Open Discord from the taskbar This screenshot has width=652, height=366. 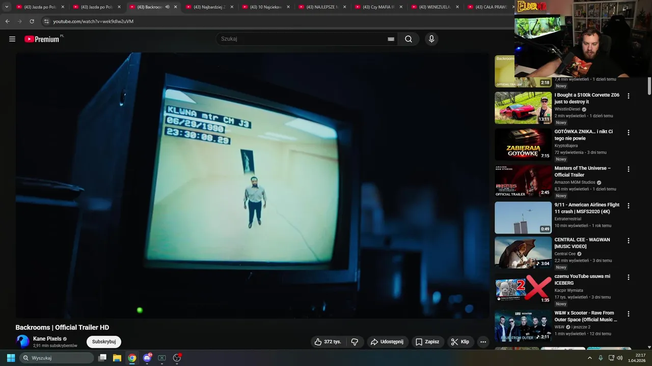147,358
